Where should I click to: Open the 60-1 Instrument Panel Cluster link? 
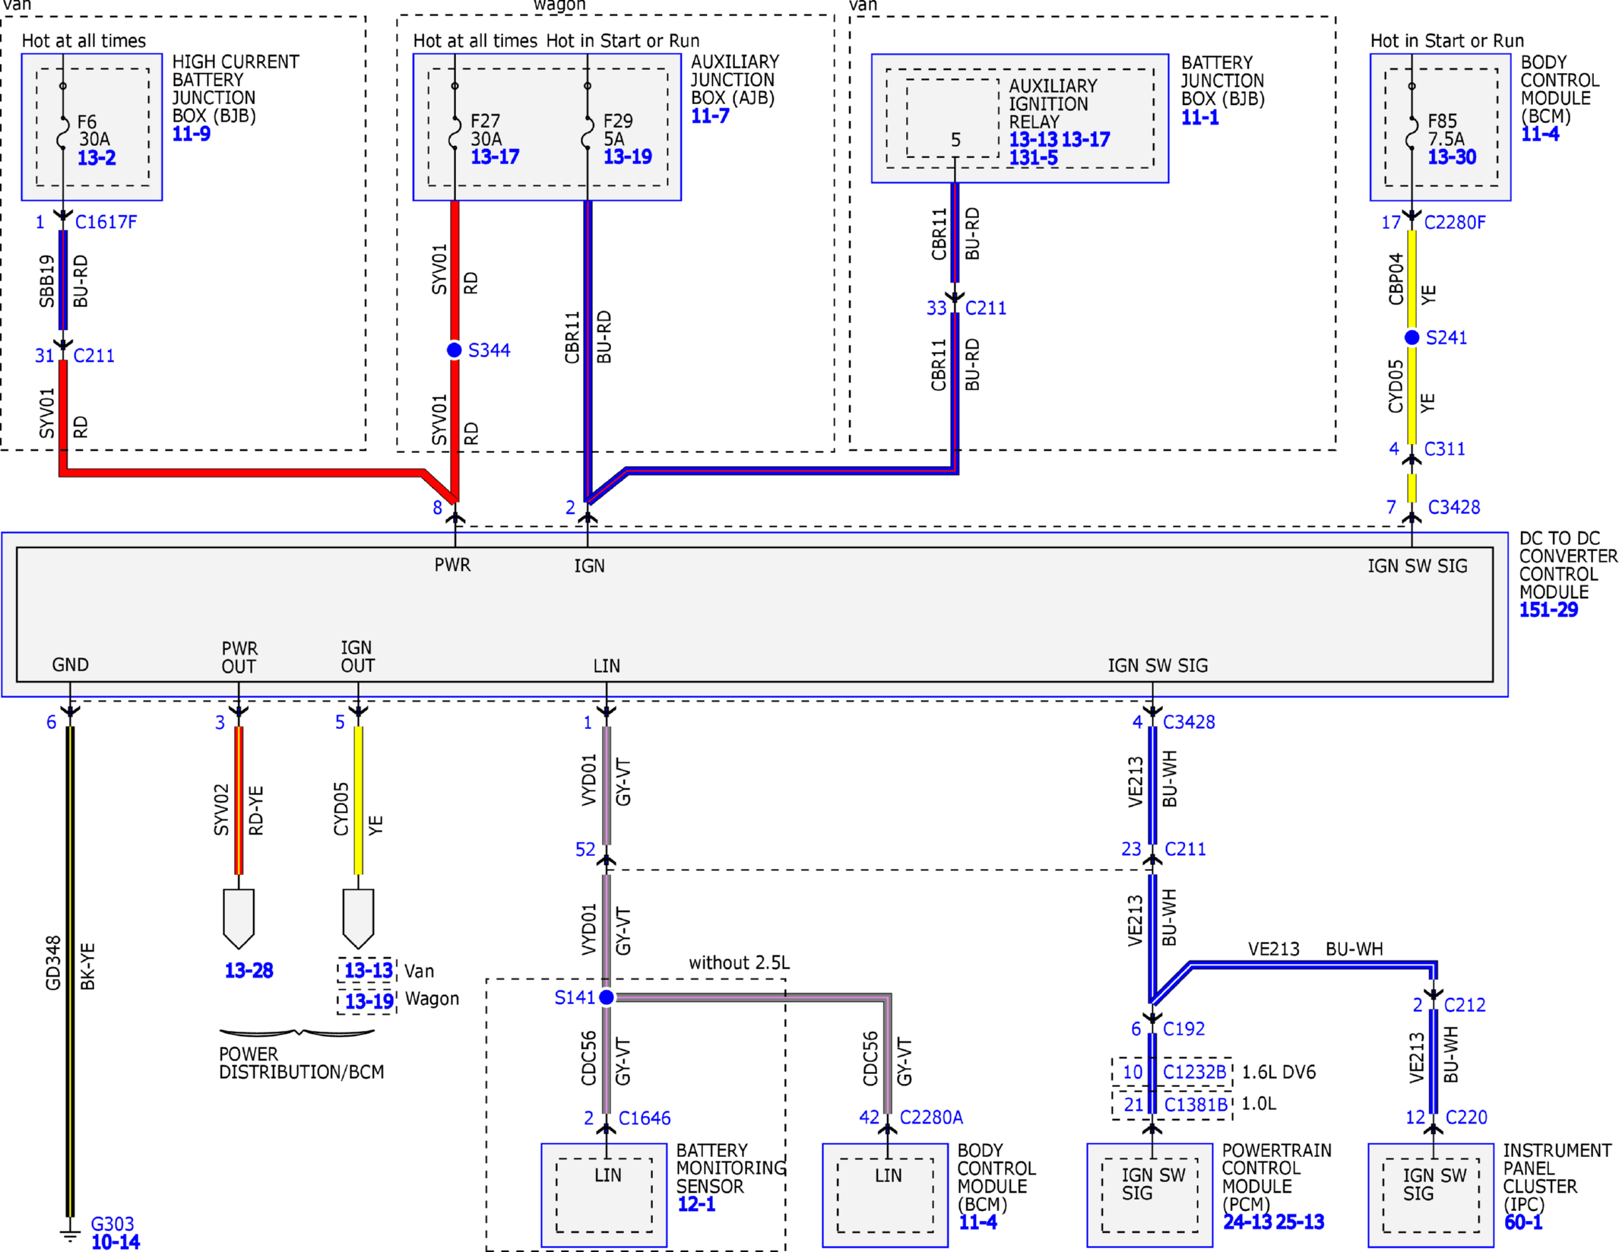[x=1523, y=1222]
